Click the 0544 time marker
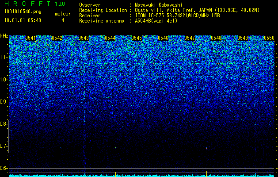This screenshot has width=278, height=177. coord(110,38)
